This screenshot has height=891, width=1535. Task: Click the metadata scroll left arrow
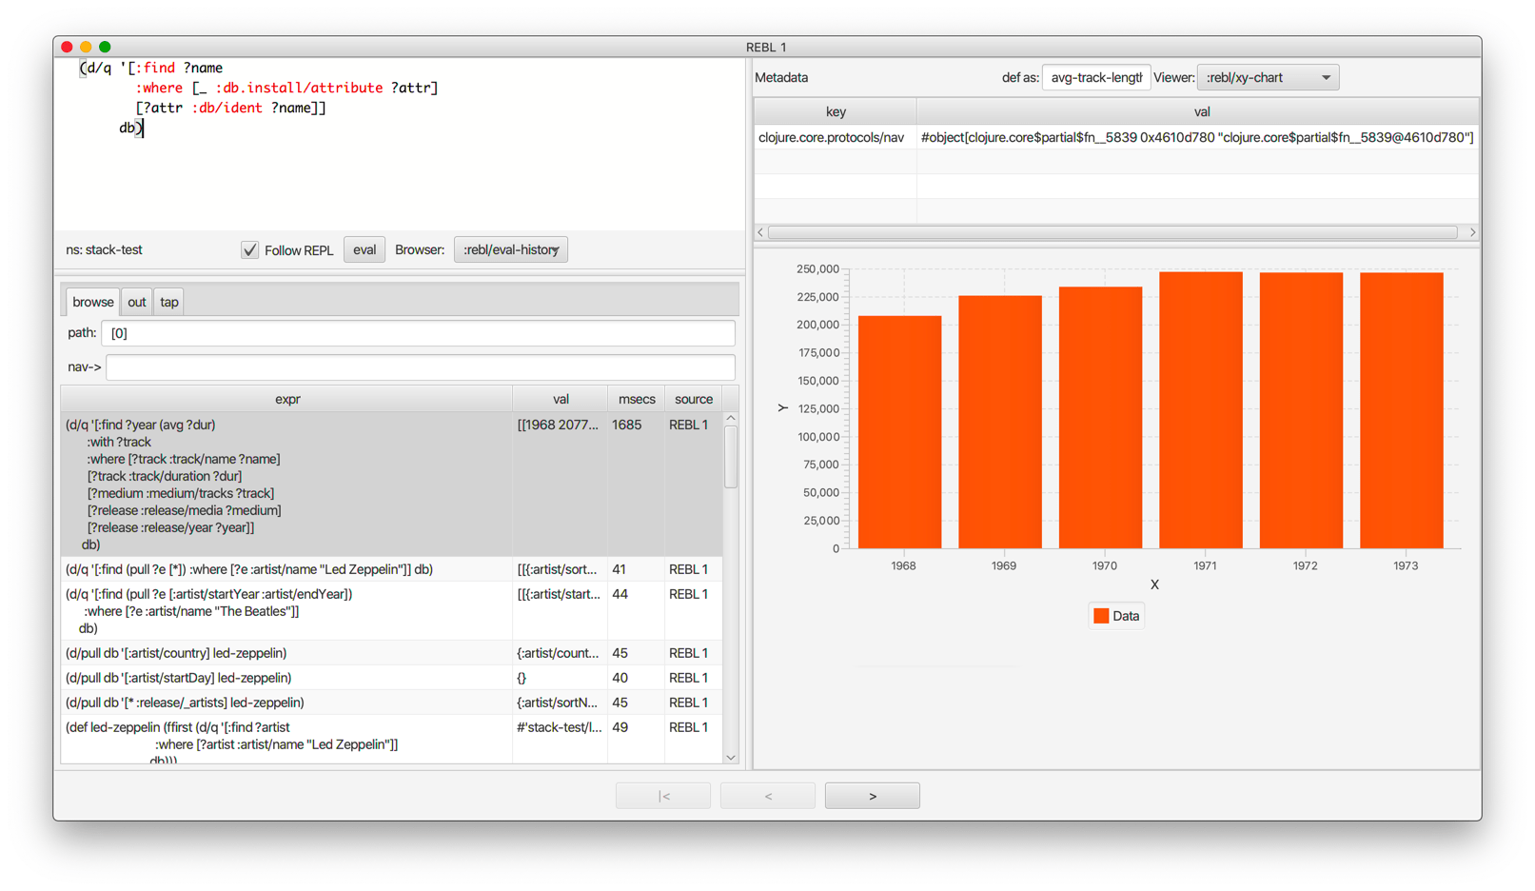(760, 232)
